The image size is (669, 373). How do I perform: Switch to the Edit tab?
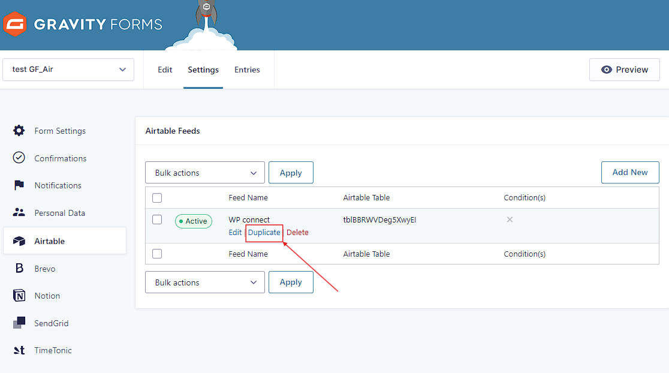click(165, 70)
